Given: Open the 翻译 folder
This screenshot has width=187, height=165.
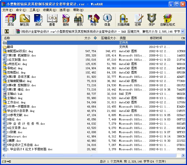Looking at the screenshot, I should click(11, 47).
